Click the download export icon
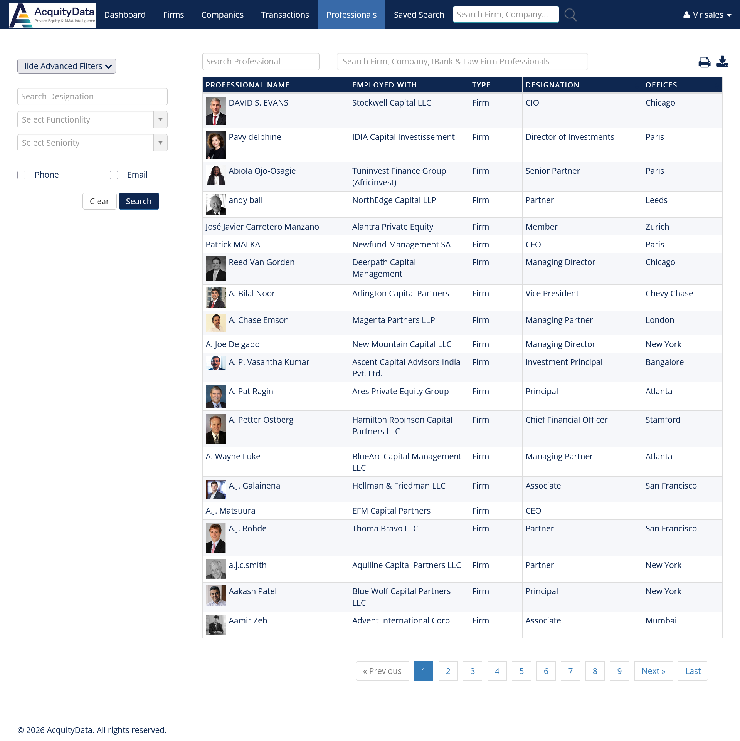The height and width of the screenshot is (741, 740). coord(722,62)
